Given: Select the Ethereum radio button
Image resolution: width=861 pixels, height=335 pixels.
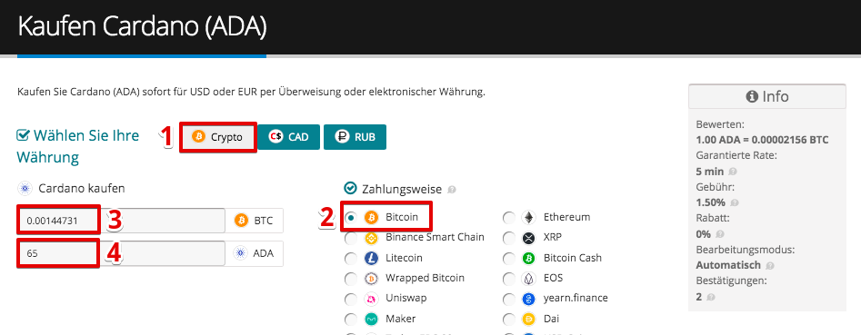Looking at the screenshot, I should (x=509, y=218).
